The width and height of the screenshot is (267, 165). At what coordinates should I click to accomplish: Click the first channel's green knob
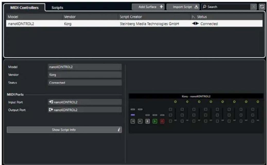click(x=175, y=102)
